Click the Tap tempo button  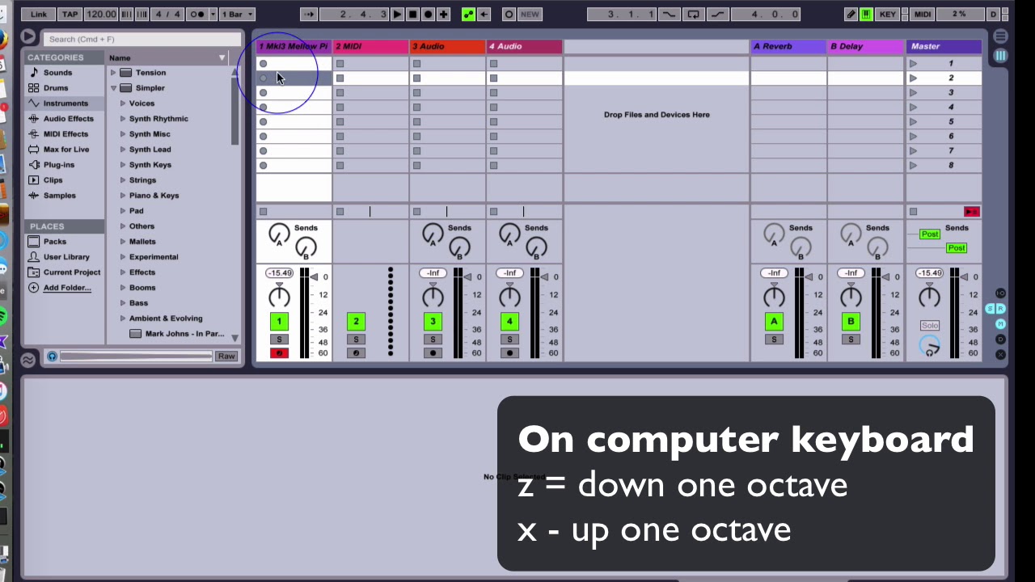click(x=70, y=14)
